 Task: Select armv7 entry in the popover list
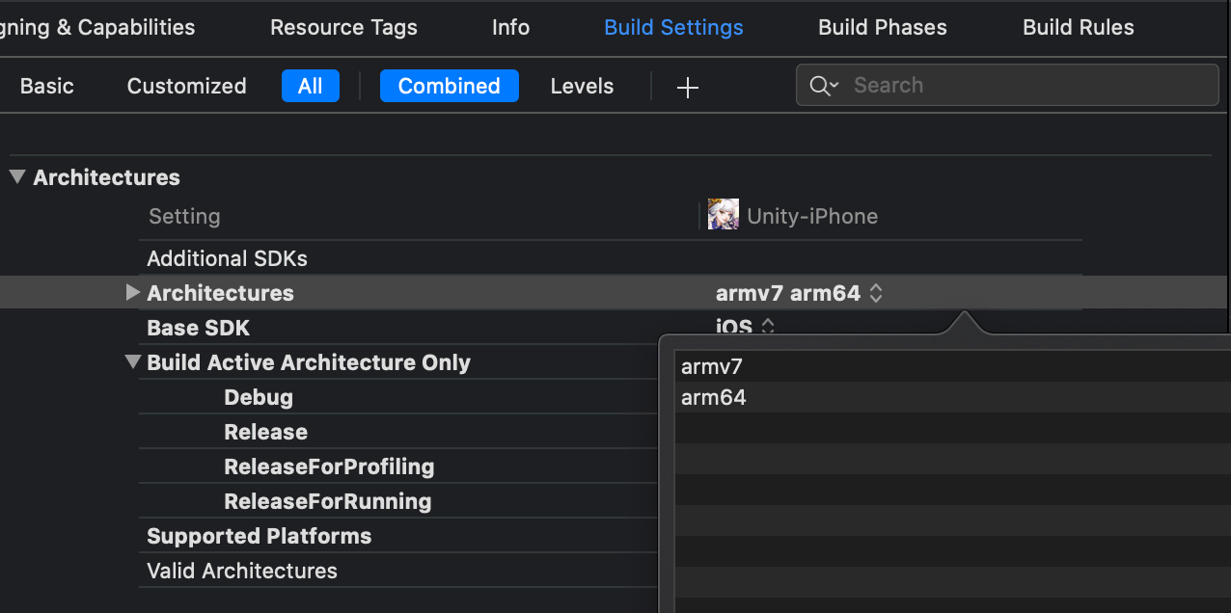point(712,367)
